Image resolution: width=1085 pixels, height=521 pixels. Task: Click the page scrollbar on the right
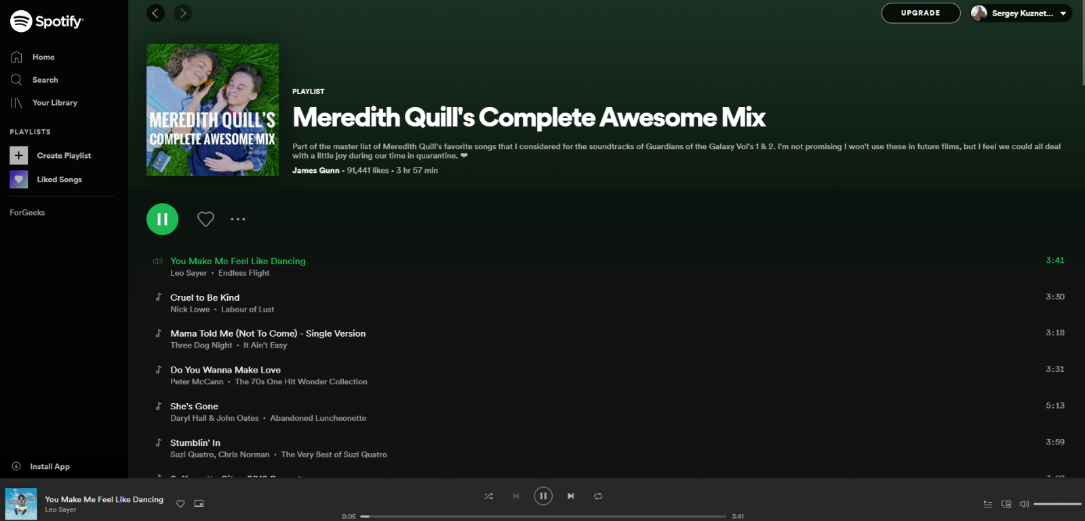pos(1082,42)
